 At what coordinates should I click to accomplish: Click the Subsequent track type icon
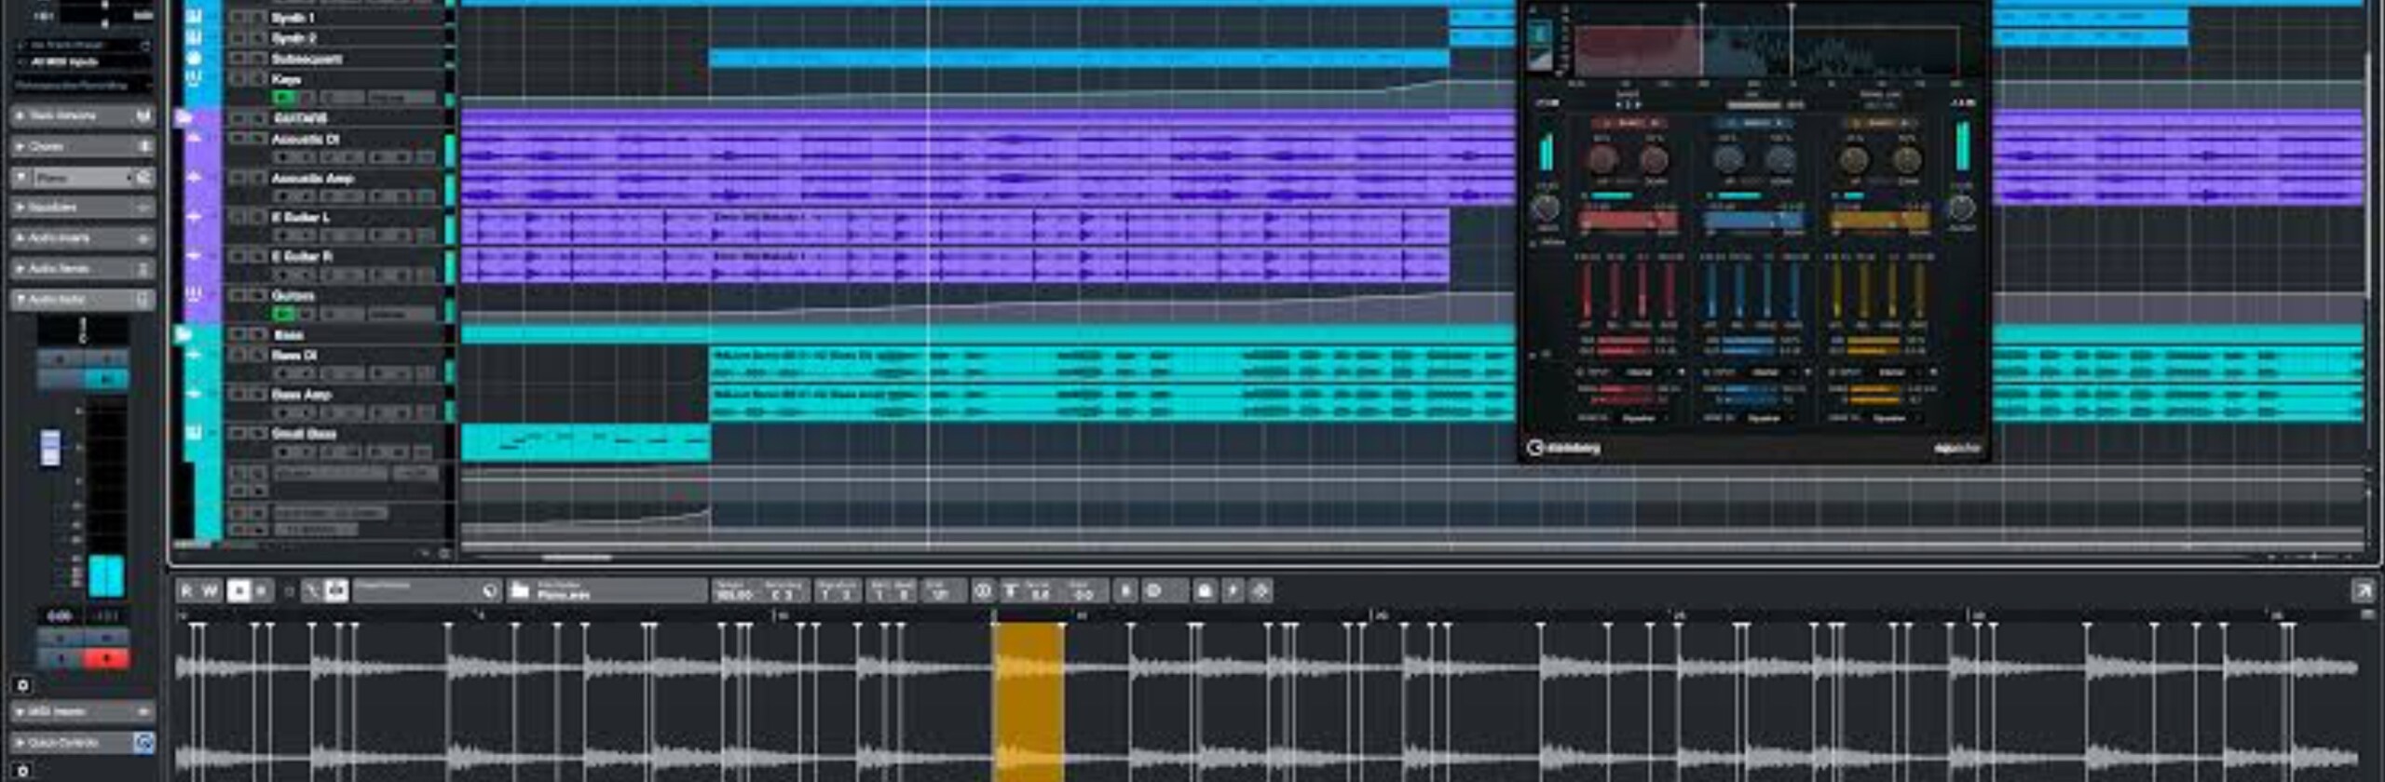point(195,58)
